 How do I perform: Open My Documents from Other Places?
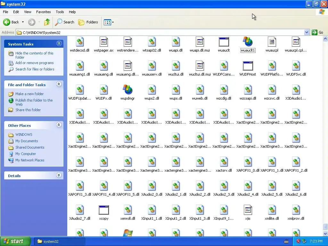coord(27,141)
